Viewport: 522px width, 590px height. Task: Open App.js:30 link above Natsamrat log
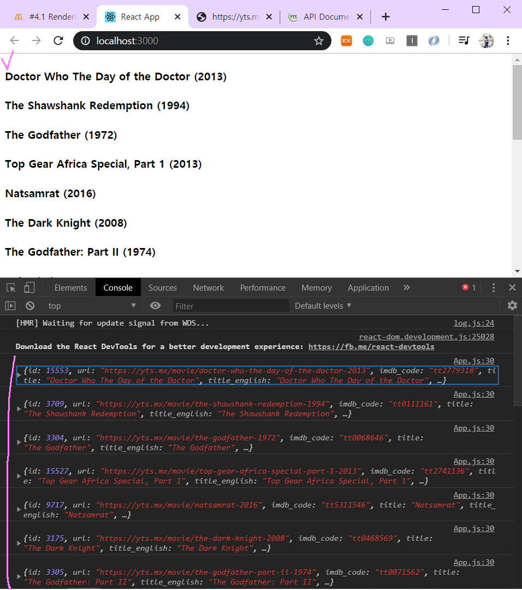tap(474, 495)
